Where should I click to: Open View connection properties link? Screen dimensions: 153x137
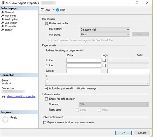click(21, 96)
